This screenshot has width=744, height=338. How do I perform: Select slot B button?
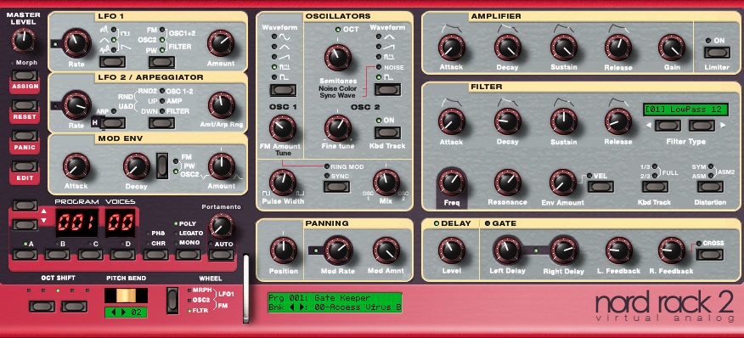pos(57,255)
